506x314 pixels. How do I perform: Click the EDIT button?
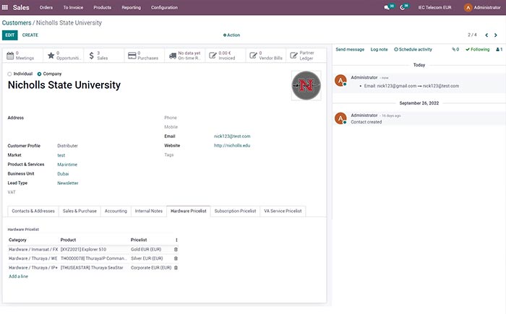tap(9, 35)
